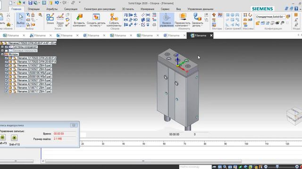Uncheck Filename:2(186717 ZBH-7.par) checkbox
This screenshot has height=169, width=302.
(6, 92)
